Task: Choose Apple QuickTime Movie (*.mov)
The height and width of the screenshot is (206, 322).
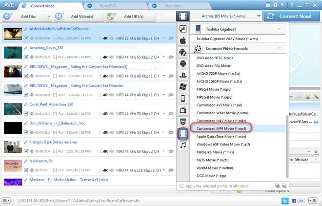Action: (221, 137)
